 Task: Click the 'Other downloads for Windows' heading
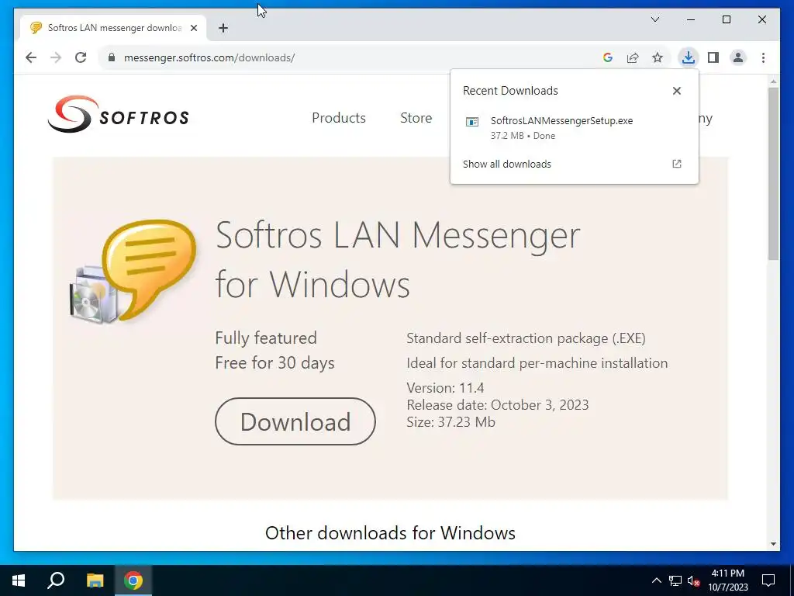click(x=391, y=532)
